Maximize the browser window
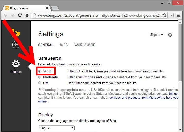 pyautogui.click(x=169, y=3)
